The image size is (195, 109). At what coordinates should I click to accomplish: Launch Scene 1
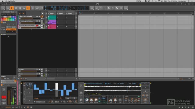[x=49, y=13]
